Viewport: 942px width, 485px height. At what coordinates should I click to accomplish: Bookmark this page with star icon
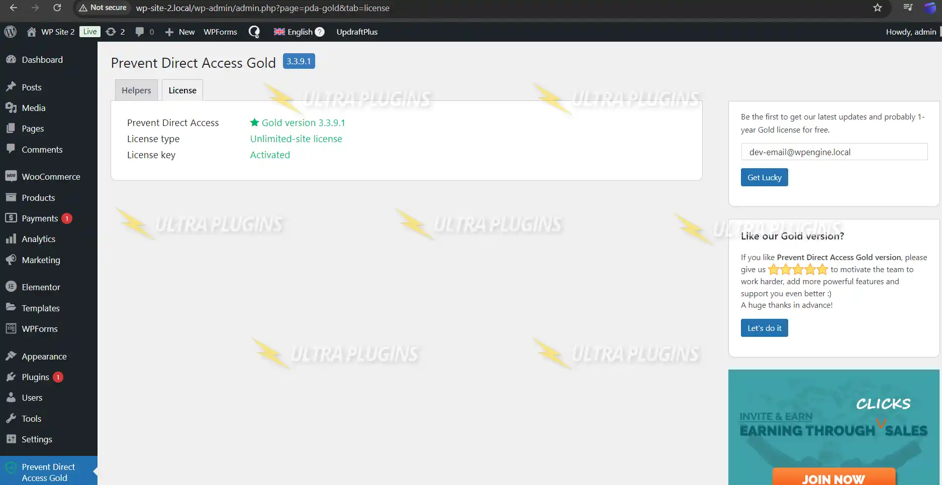(x=878, y=8)
